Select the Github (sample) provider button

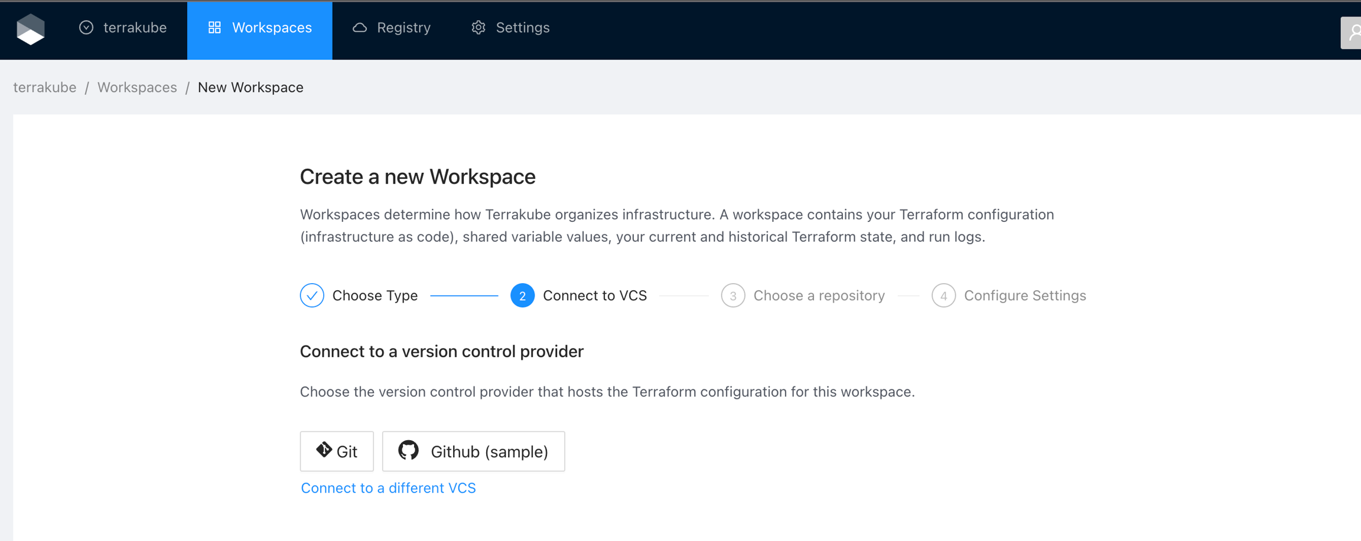click(473, 451)
